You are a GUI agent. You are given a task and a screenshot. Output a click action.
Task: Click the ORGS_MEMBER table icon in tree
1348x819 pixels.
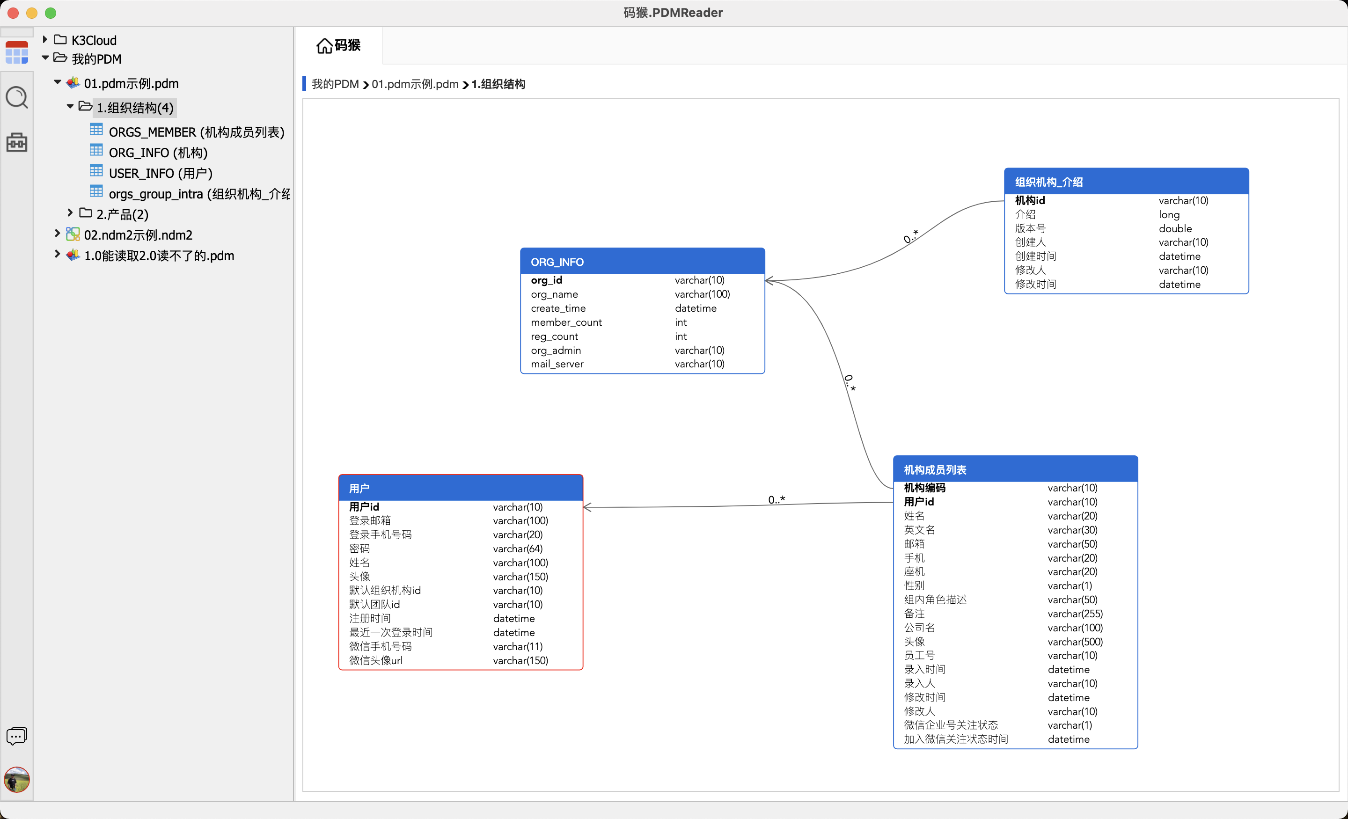click(x=96, y=130)
